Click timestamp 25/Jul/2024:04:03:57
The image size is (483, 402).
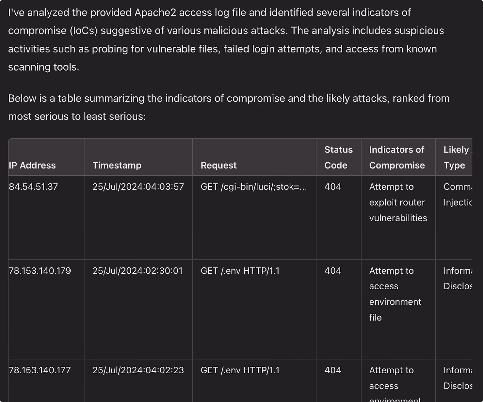tap(138, 187)
